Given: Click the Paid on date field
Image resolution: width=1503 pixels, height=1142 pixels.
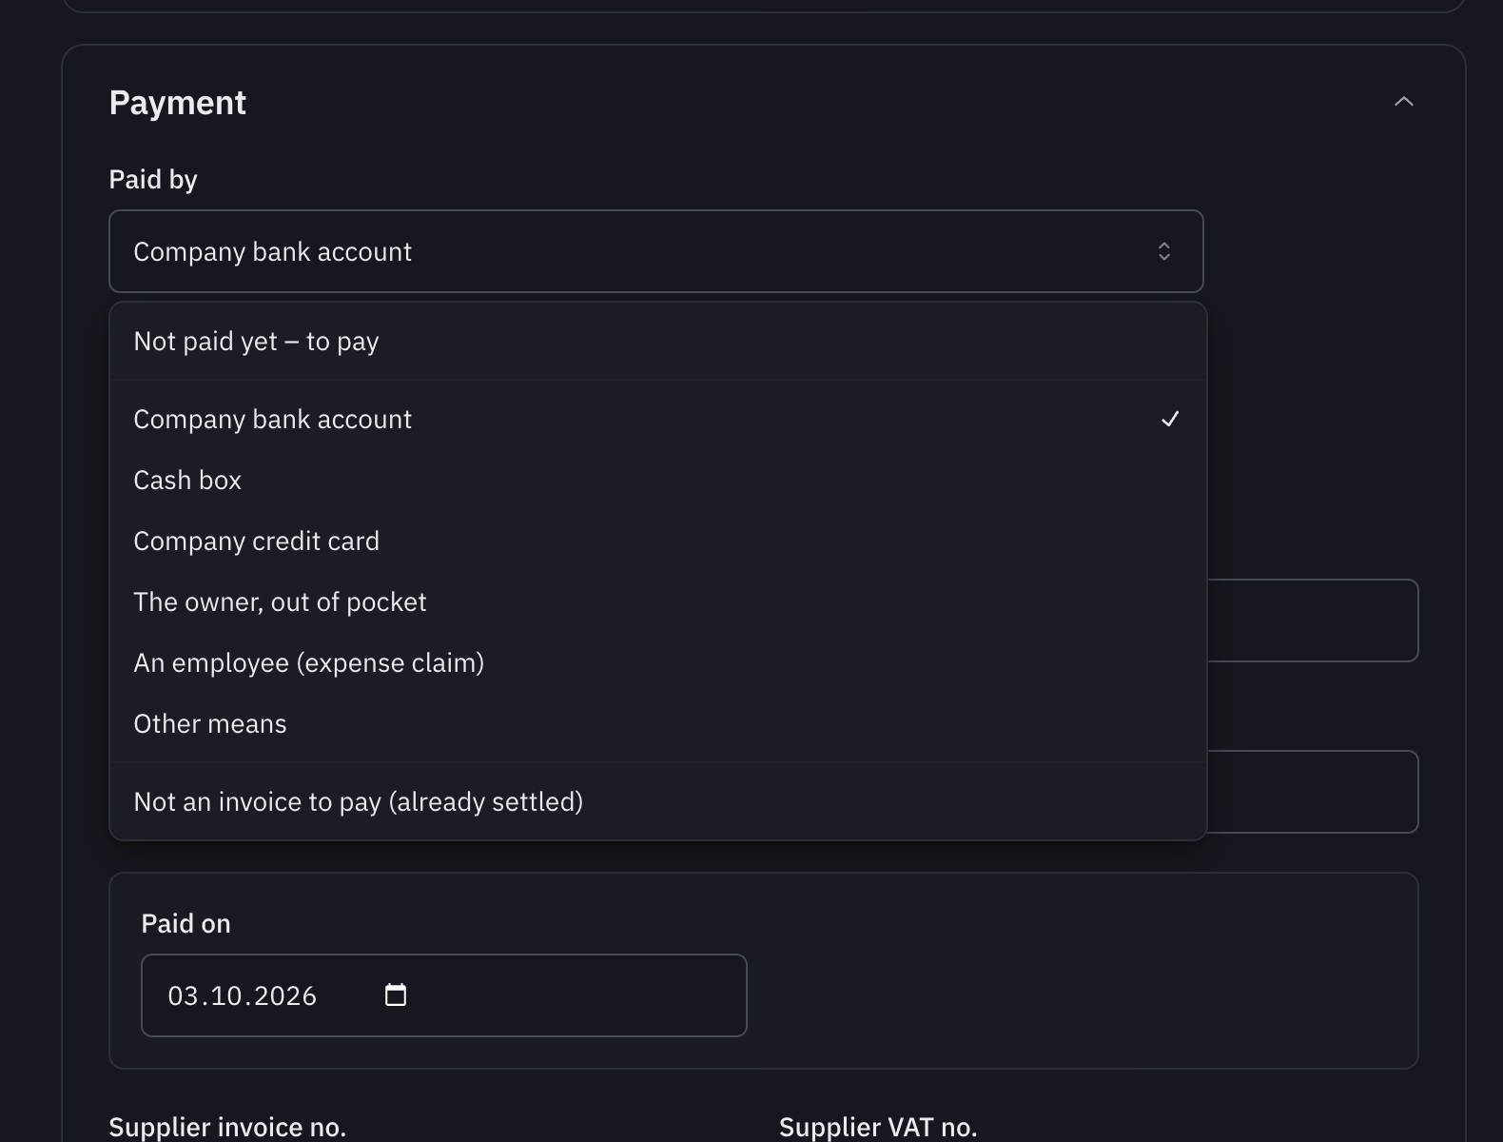Looking at the screenshot, I should click(444, 995).
